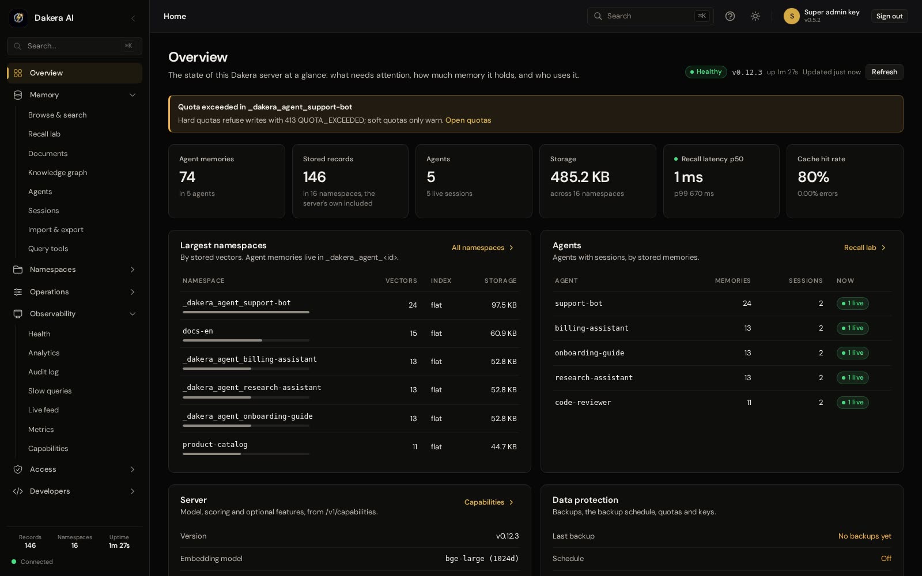Open Query tools in sidebar
Viewport: 922px width, 576px height.
click(x=48, y=249)
